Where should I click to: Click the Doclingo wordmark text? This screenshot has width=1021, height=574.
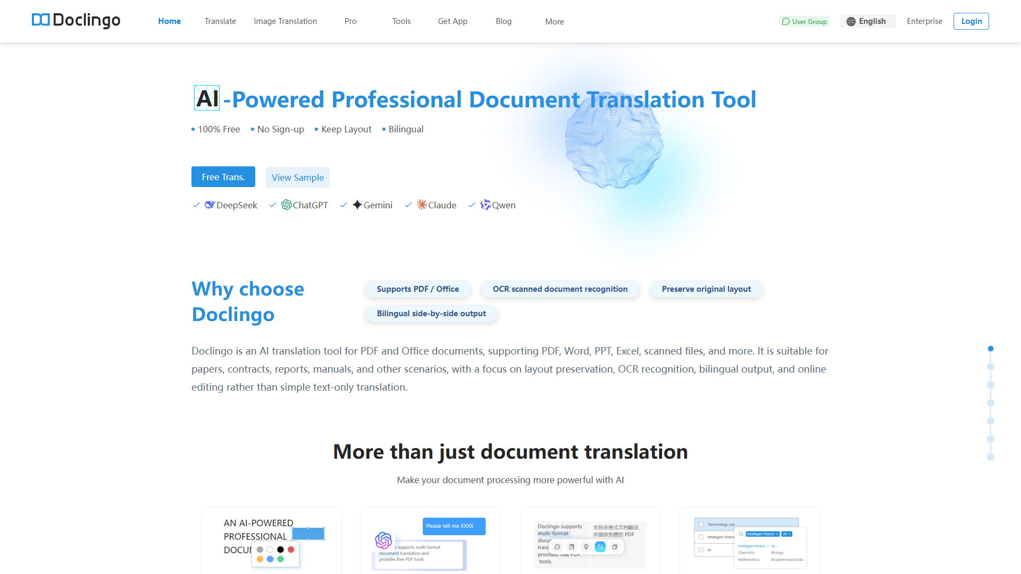point(87,20)
